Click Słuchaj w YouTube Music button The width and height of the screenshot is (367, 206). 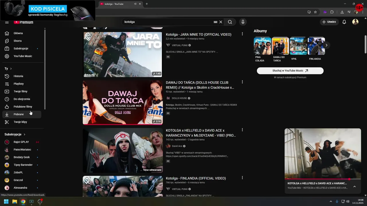(x=290, y=71)
